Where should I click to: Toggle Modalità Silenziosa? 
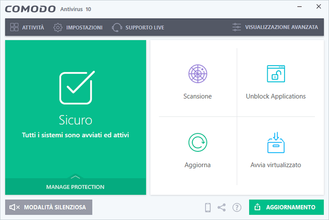pos(49,207)
